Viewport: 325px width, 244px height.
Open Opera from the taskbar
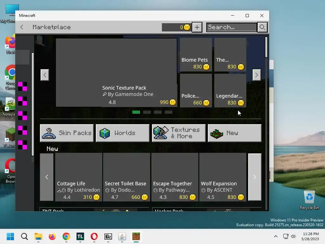pos(94,236)
